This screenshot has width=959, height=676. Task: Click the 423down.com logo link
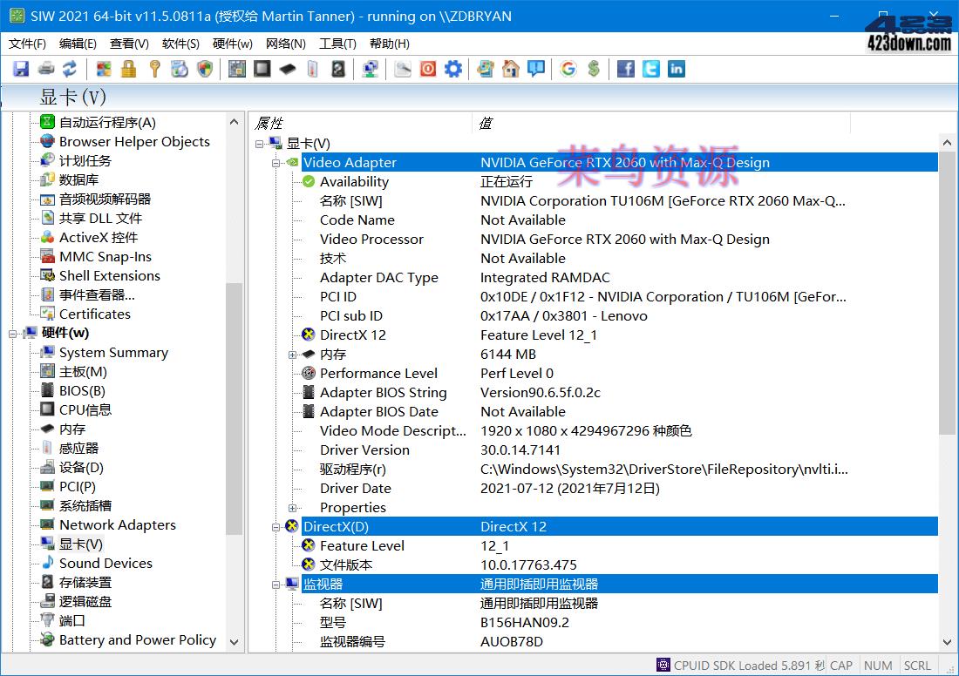click(907, 26)
